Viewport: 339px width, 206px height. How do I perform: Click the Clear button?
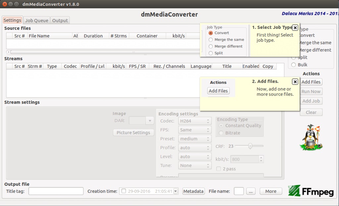pyautogui.click(x=311, y=112)
